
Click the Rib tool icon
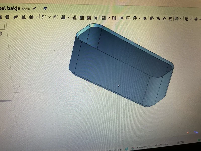[x=74, y=17]
